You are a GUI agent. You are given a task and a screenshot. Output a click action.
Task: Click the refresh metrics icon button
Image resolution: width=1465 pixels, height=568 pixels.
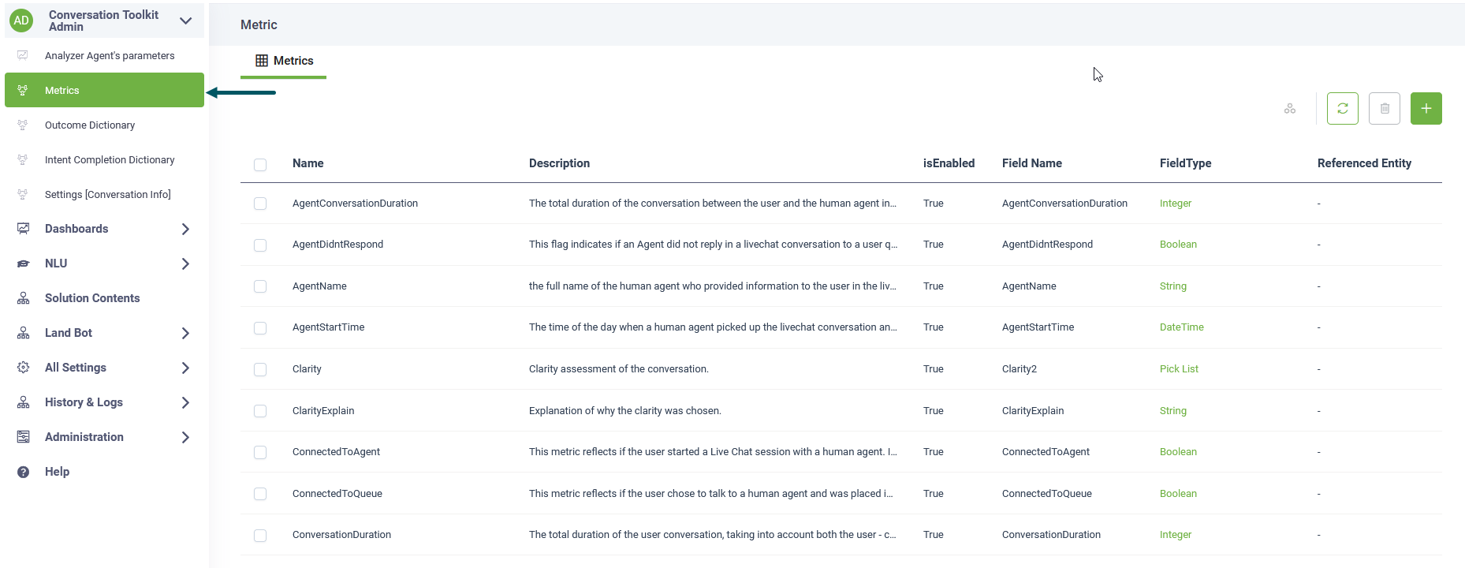point(1342,109)
